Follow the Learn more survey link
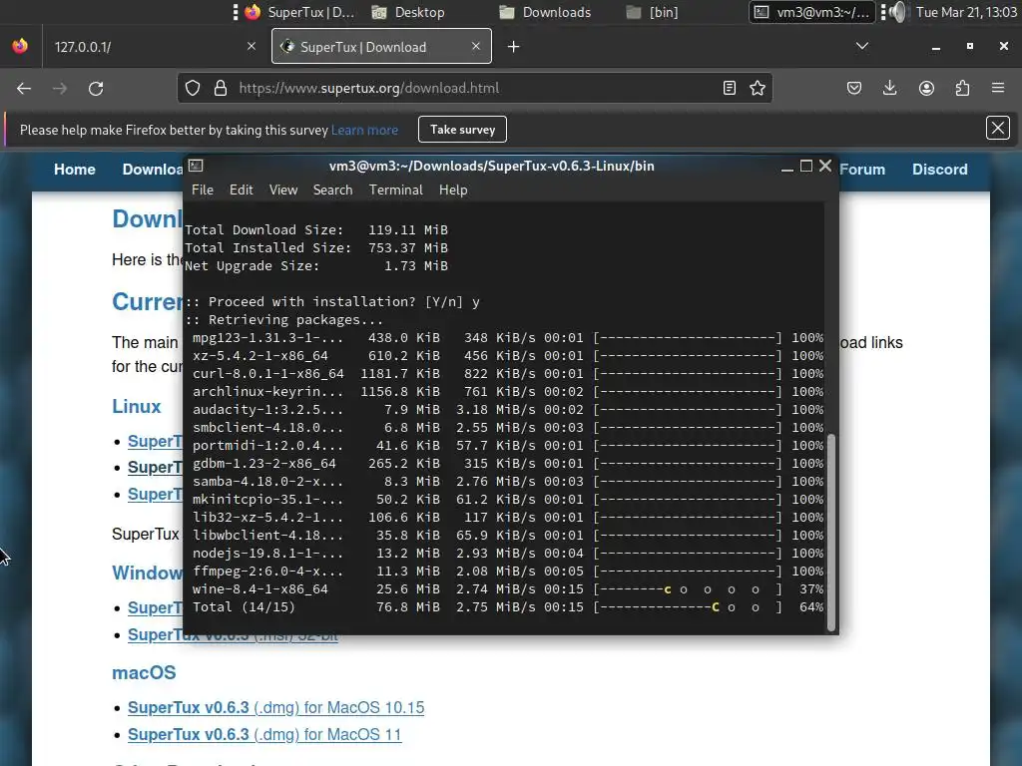Viewport: 1022px width, 766px height. click(x=364, y=130)
